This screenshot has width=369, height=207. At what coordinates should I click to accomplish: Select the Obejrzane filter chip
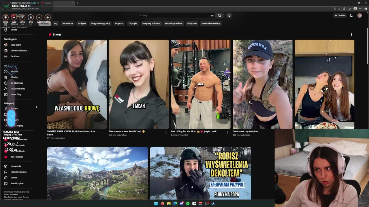192,24
